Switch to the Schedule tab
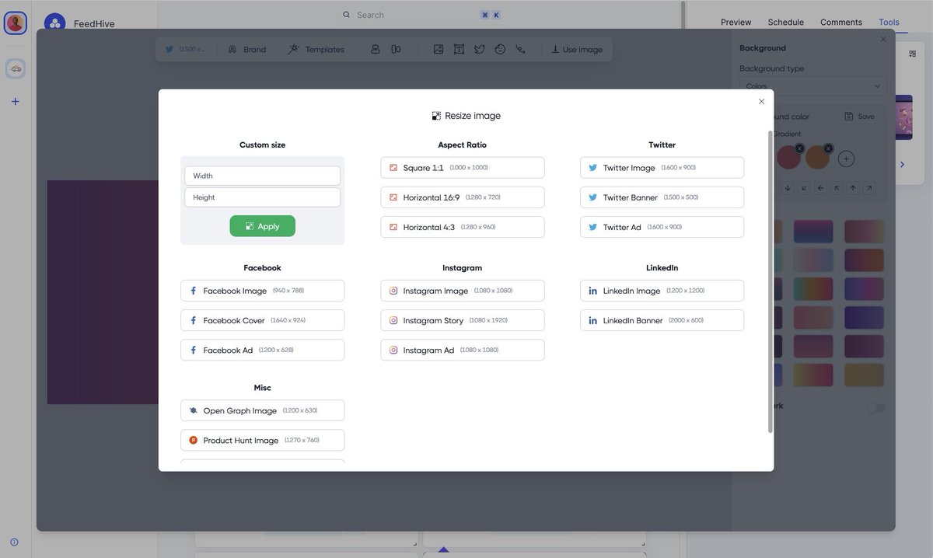 (785, 22)
